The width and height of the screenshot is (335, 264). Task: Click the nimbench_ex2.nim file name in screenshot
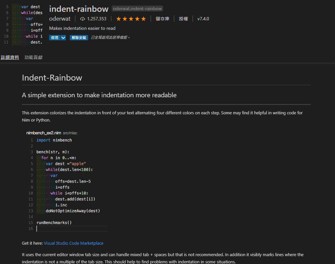[x=44, y=133]
